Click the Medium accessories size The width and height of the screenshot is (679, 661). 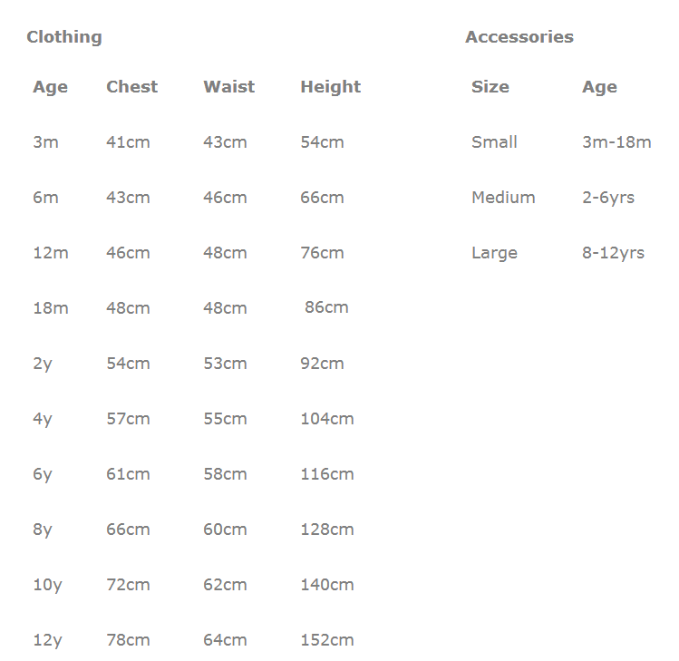click(x=503, y=198)
